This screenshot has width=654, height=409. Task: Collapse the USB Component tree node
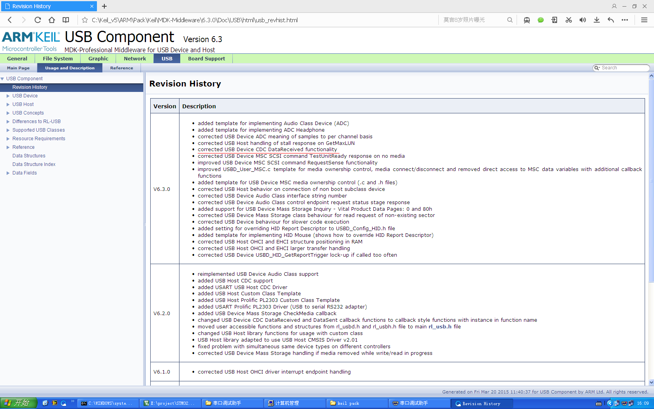point(3,79)
